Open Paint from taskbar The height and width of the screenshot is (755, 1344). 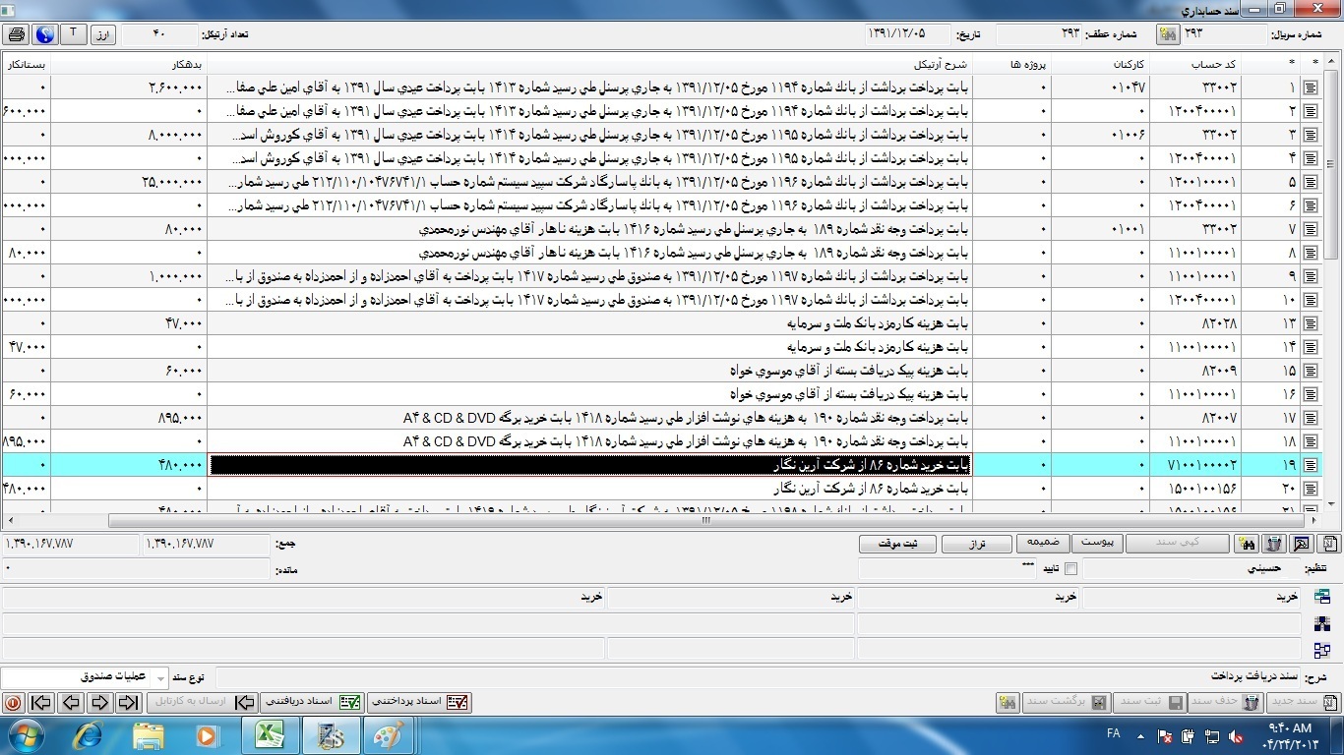pyautogui.click(x=388, y=735)
